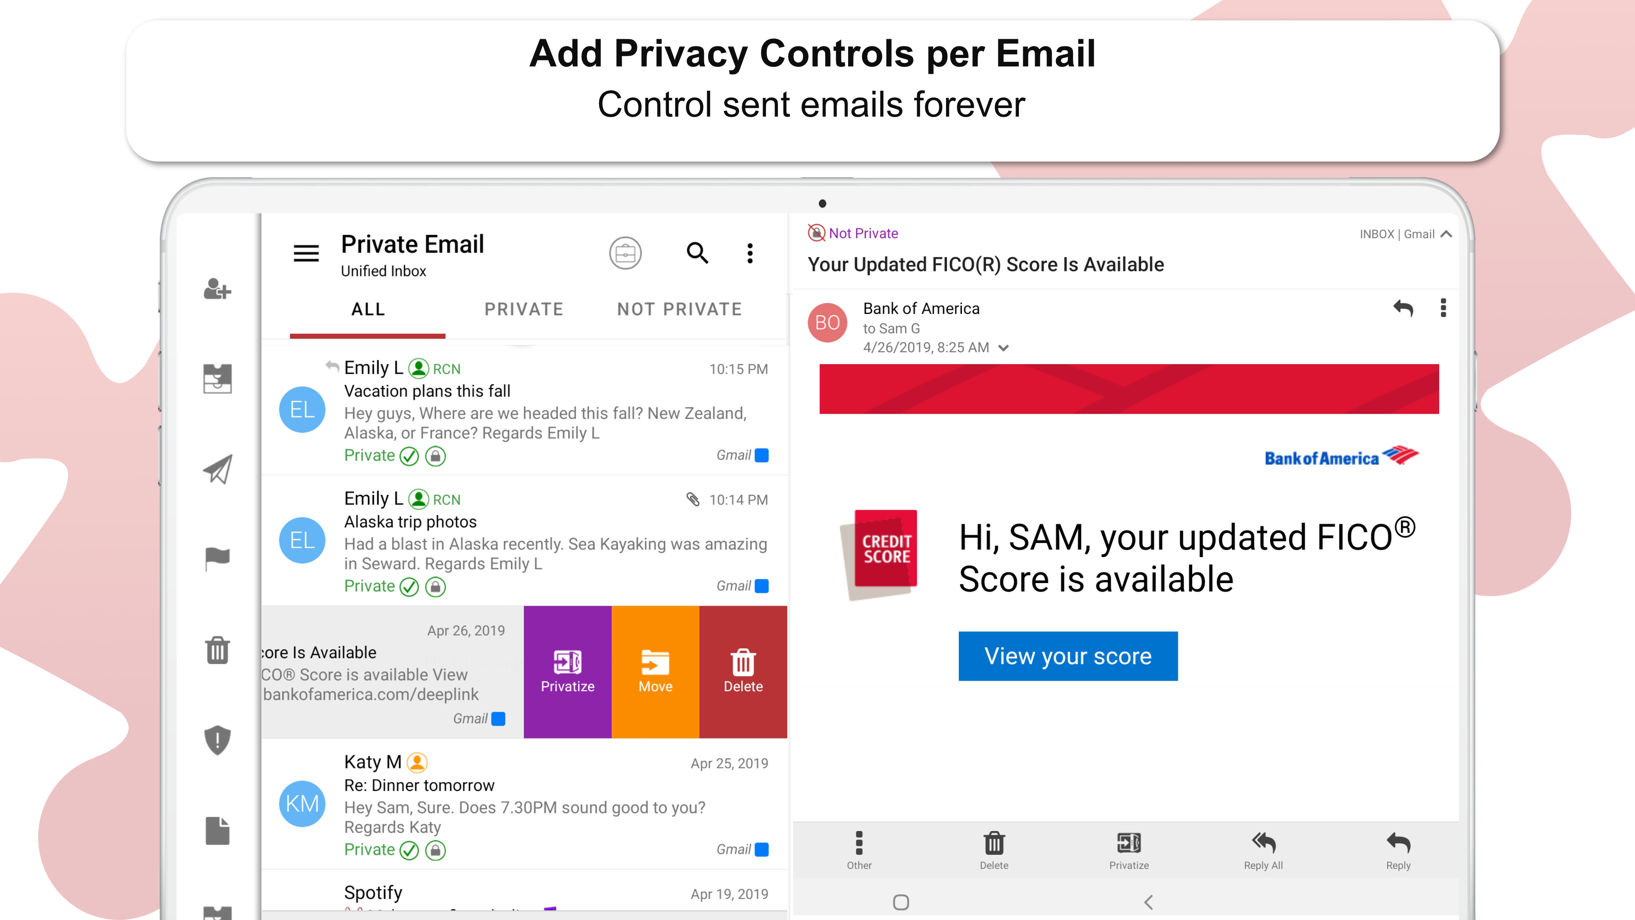Switch to the NOT PRIVATE tab
Viewport: 1635px width, 920px height.
point(679,309)
